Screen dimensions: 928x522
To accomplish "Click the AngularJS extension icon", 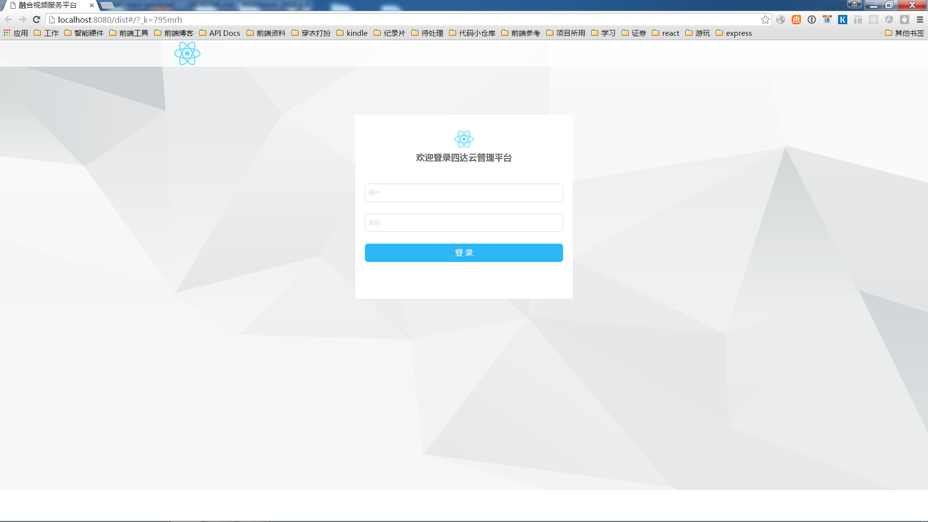I will 889,20.
